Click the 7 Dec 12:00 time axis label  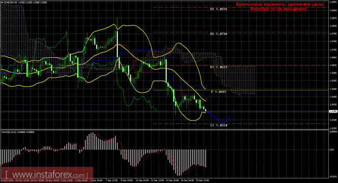click(x=111, y=180)
